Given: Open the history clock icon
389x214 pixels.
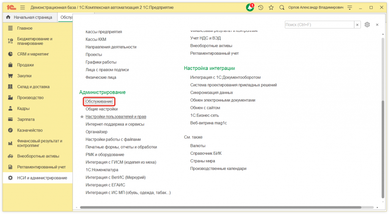Looking at the screenshot, I should [x=261, y=7].
